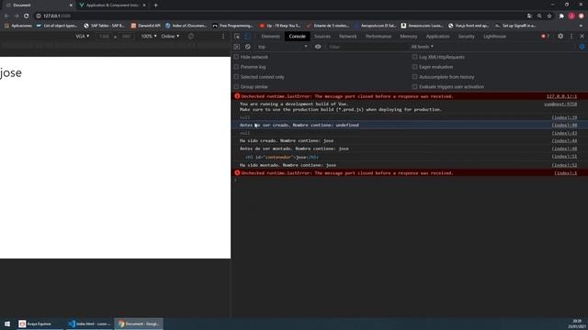Switch to the Network tab
The image size is (588, 330).
[x=347, y=37]
